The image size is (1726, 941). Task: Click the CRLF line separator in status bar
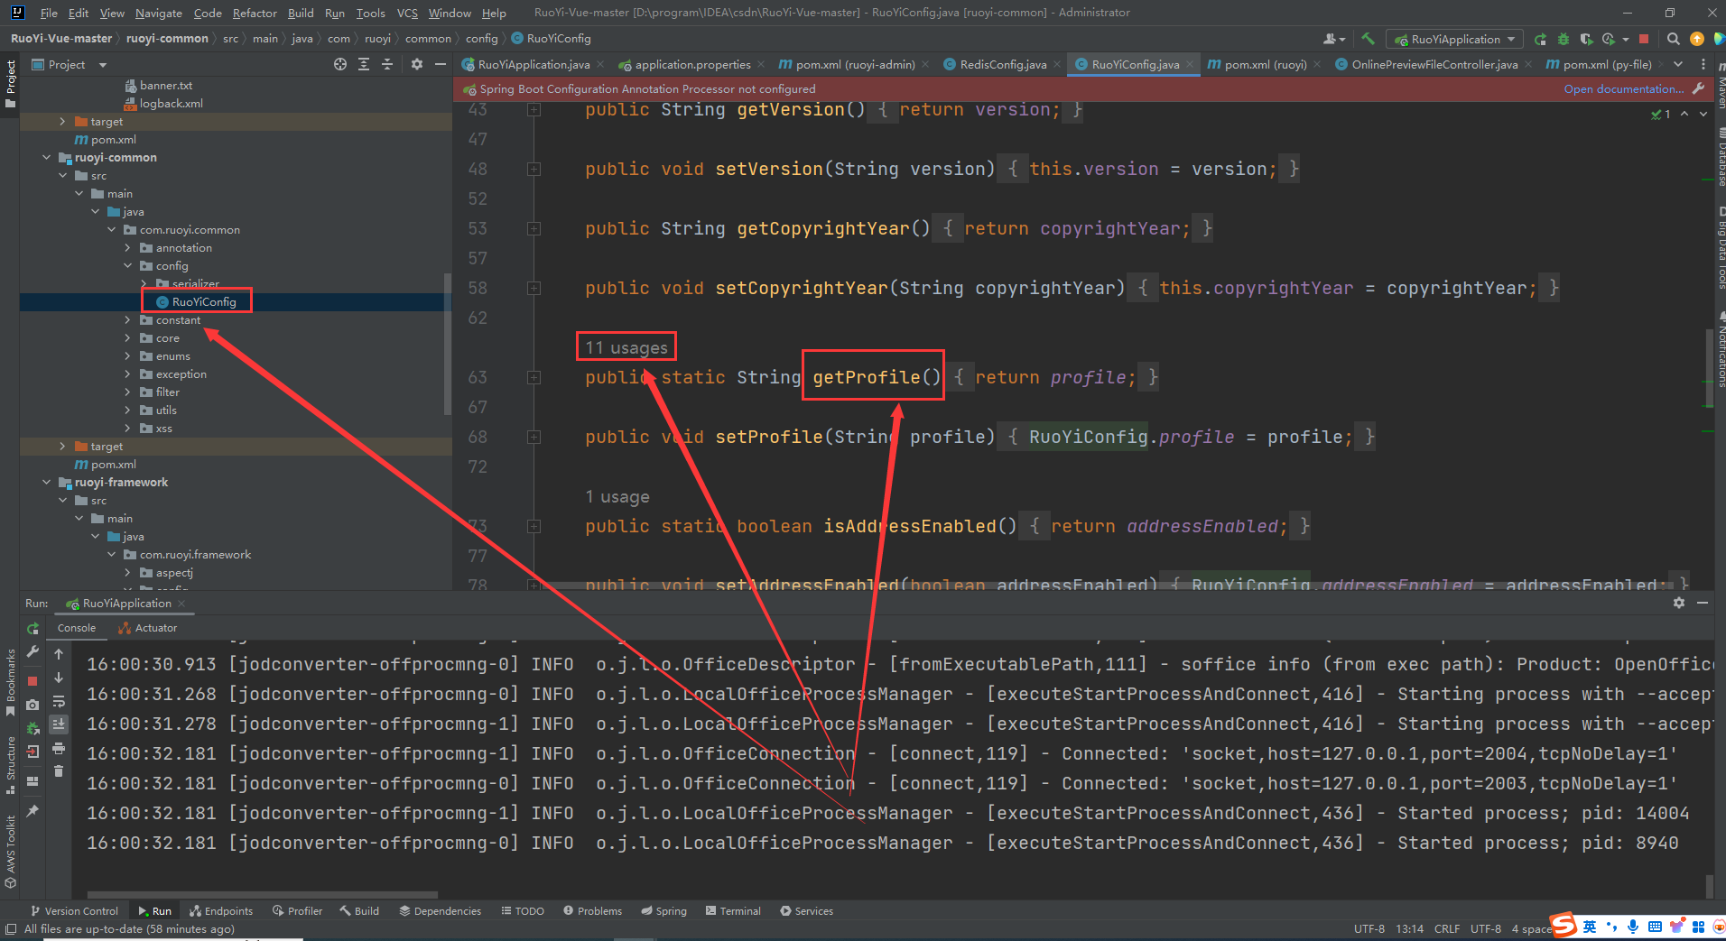coord(1447,928)
